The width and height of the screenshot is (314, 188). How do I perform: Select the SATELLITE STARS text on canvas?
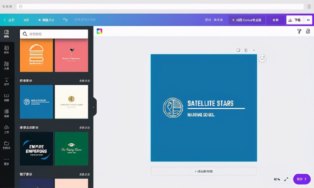coord(210,103)
